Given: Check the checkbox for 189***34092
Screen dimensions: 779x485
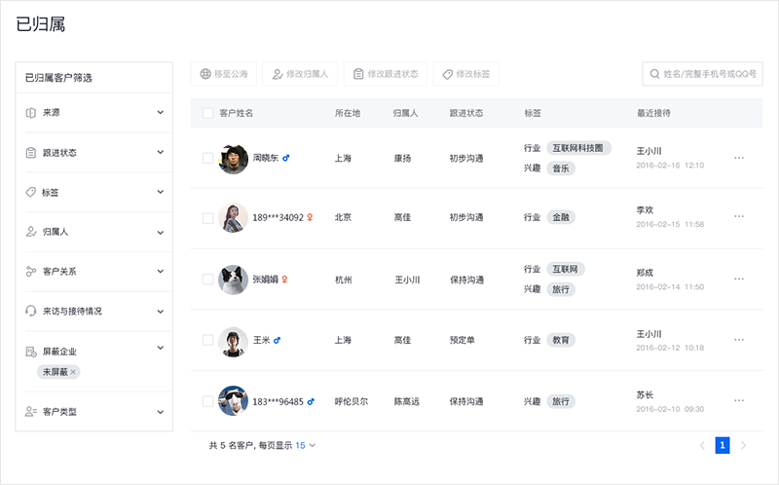Looking at the screenshot, I should click(x=207, y=217).
